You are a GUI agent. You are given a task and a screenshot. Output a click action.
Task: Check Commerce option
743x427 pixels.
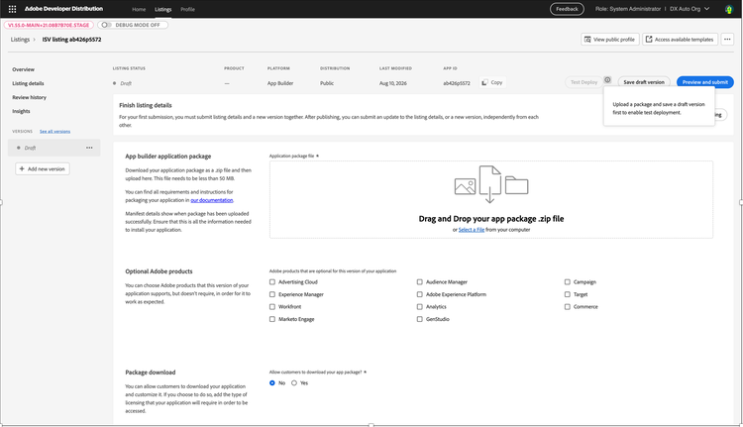568,306
